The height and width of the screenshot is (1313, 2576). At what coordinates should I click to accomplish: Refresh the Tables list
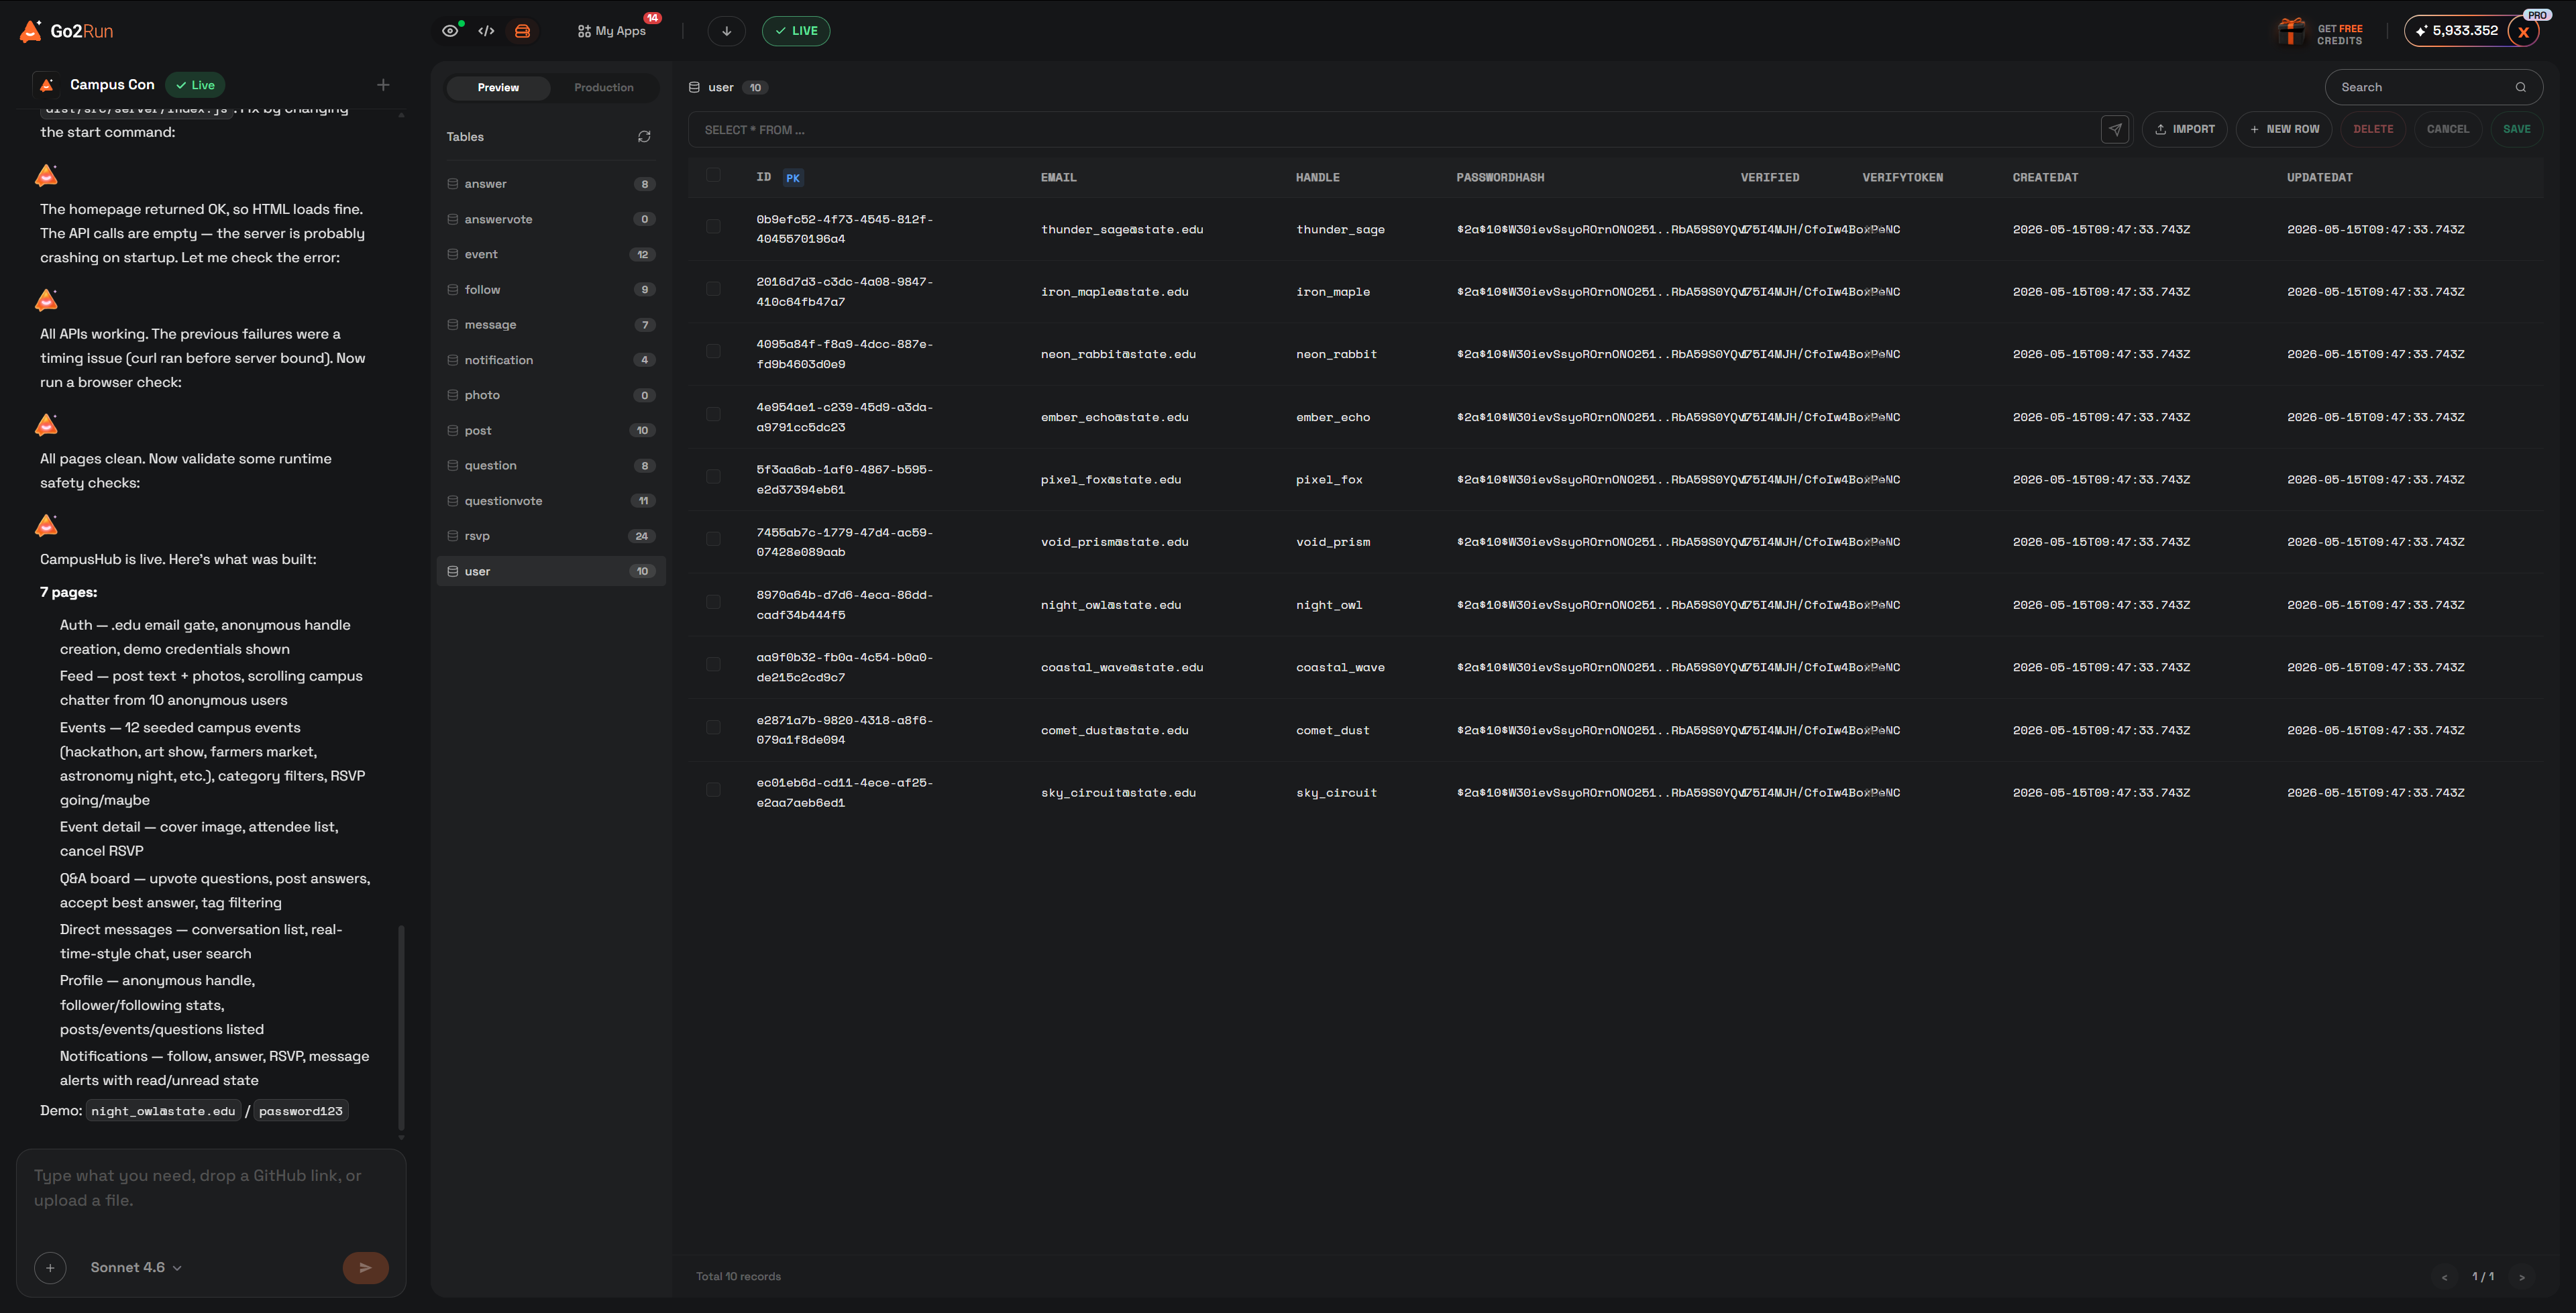click(644, 137)
